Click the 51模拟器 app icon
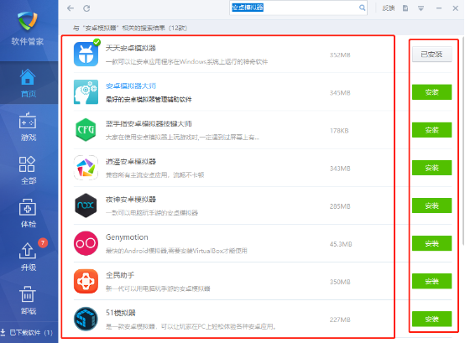Screen dimensions: 465x343 (86, 319)
